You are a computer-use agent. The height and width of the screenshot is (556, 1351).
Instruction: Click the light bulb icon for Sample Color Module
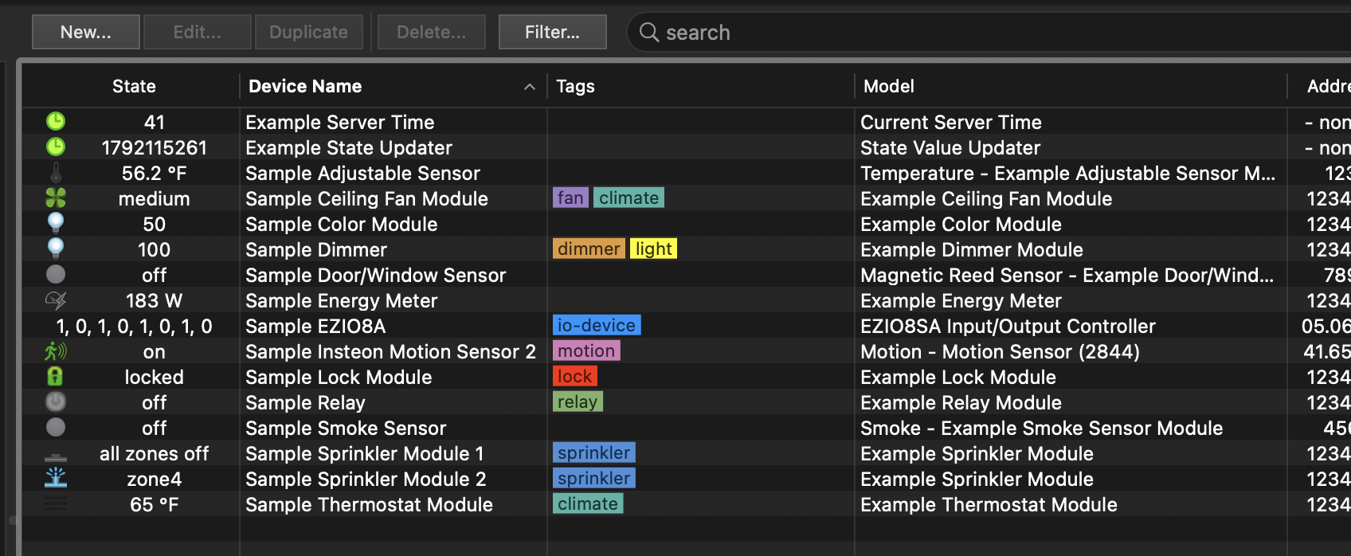pos(56,223)
